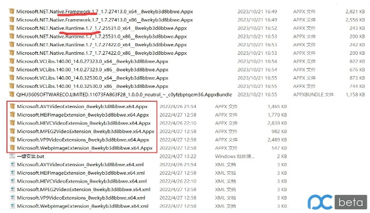
Task: Click the icon of Native.Runtime 1.7.27422.0 x64 Appx
Action: point(11,44)
